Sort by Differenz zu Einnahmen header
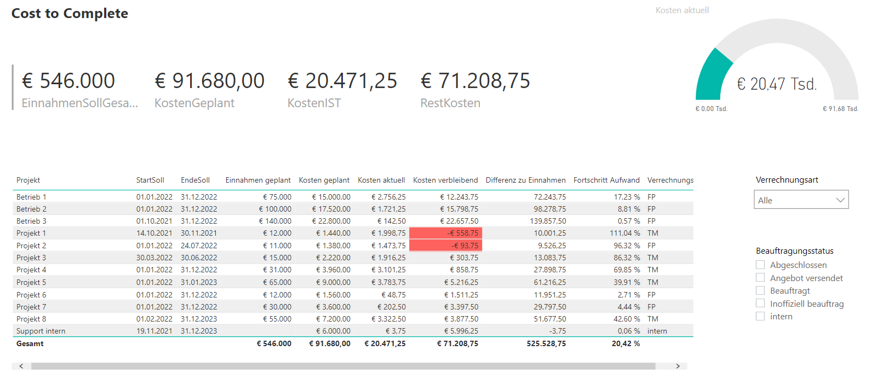This screenshot has height=391, width=871. tap(526, 180)
